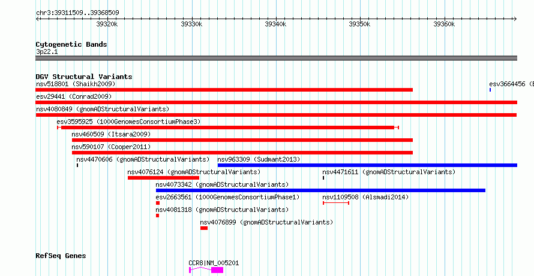This screenshot has height=276, width=534.
Task: Select the esv3595925 variant bar
Action: point(228,128)
